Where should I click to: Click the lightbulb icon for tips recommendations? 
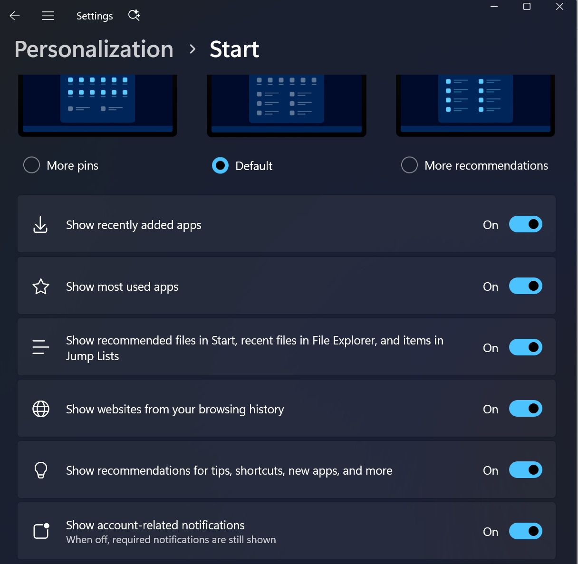[x=41, y=470]
